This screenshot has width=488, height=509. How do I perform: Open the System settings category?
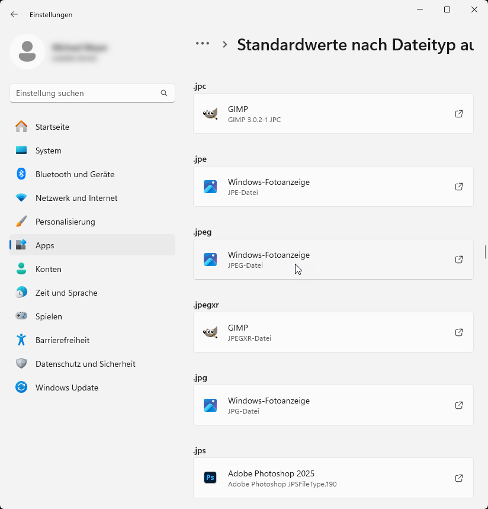pyautogui.click(x=92, y=151)
